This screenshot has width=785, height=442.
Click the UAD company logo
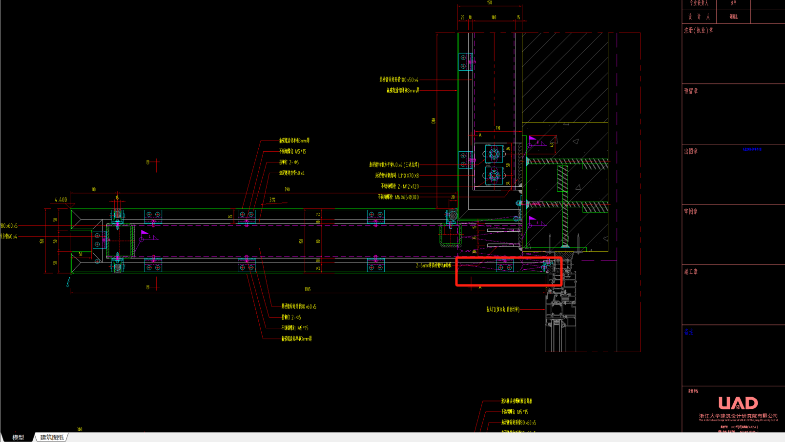[738, 403]
